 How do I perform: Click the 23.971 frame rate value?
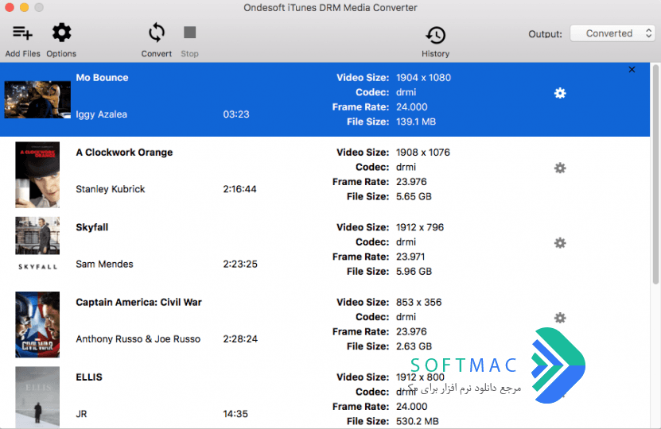pos(410,257)
